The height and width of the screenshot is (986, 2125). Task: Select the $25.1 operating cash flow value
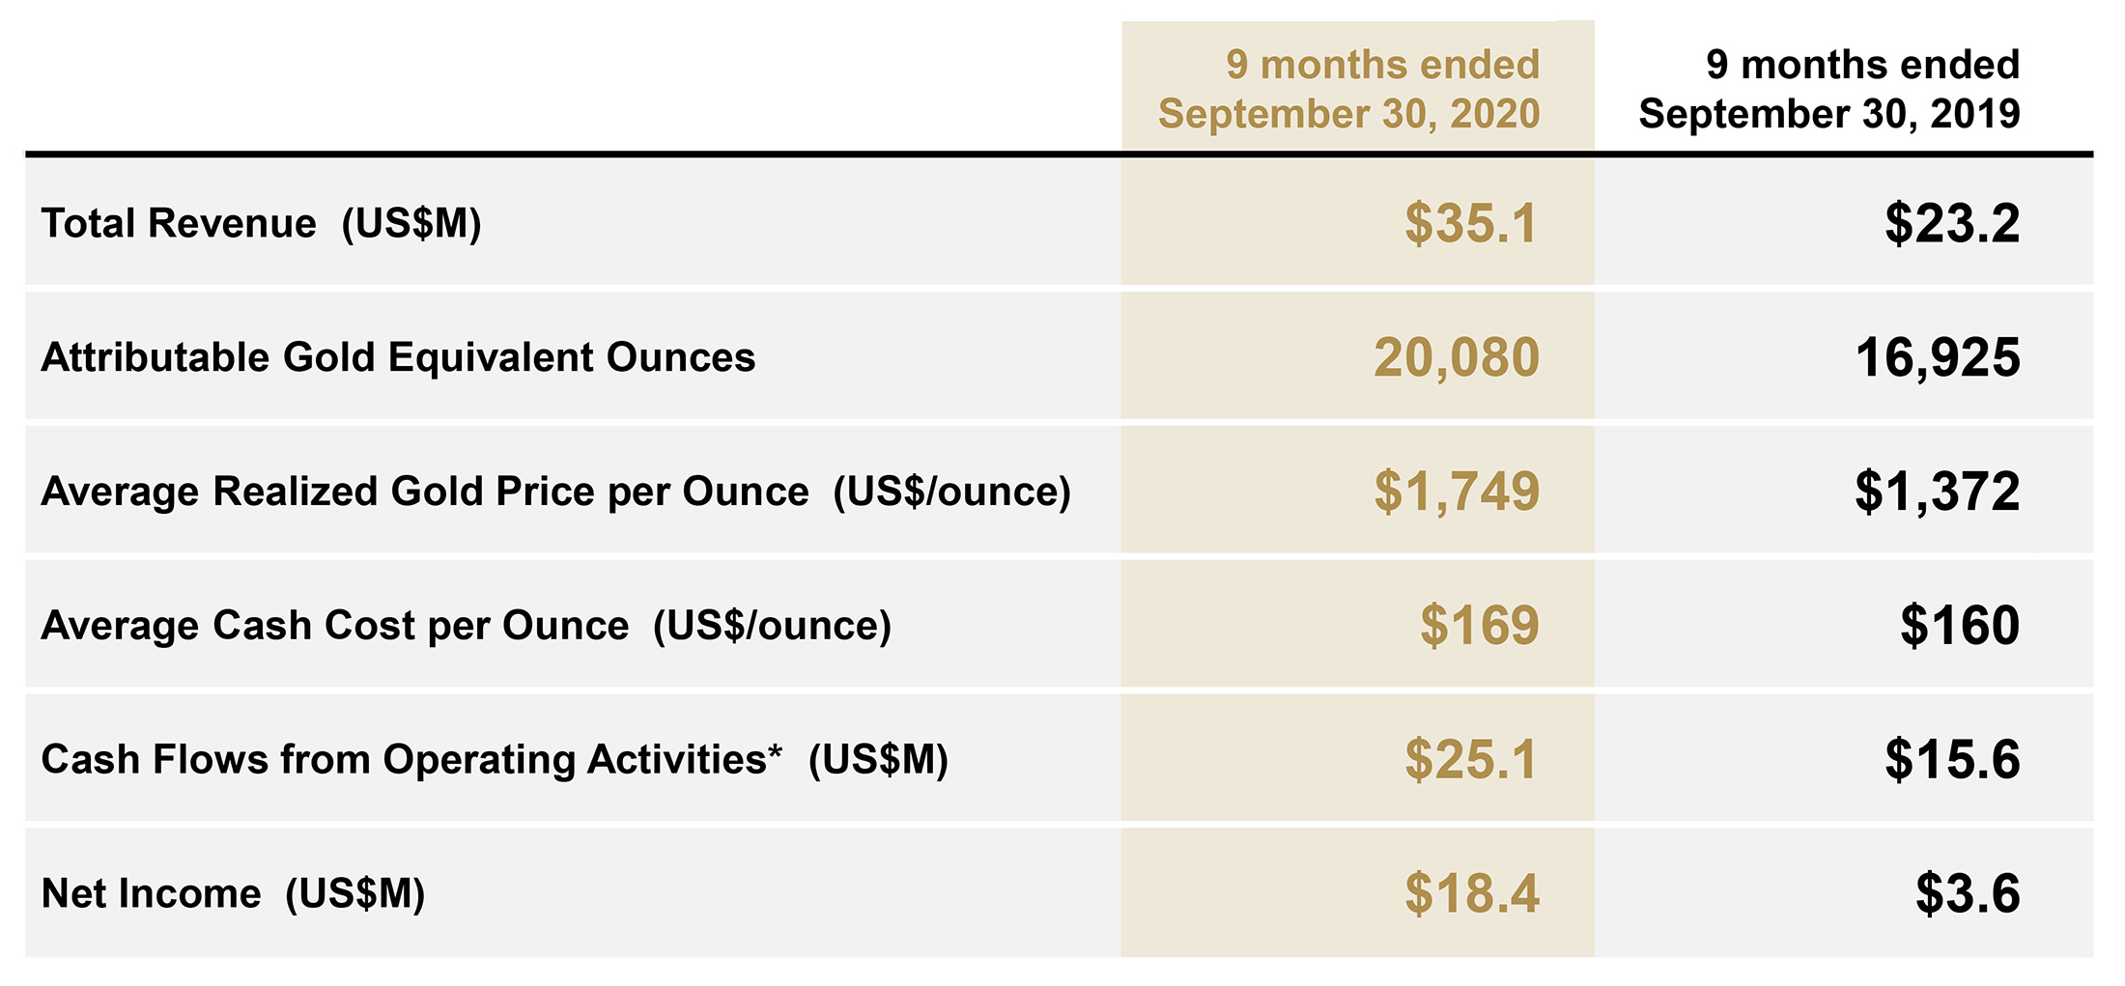(1471, 759)
